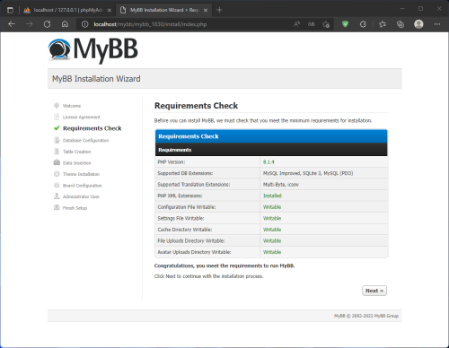Select the Administrator User step label

click(81, 196)
